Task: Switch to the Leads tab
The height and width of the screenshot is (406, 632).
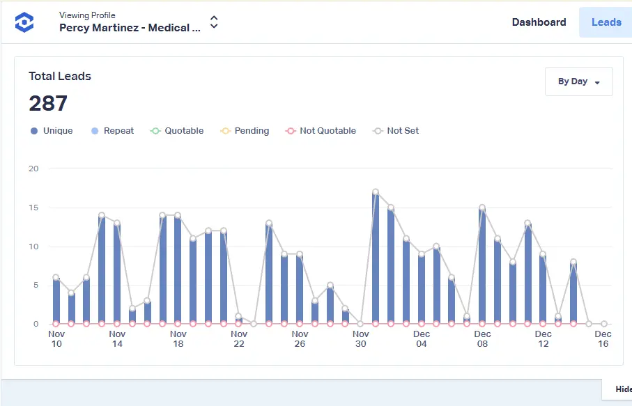Action: pos(606,22)
